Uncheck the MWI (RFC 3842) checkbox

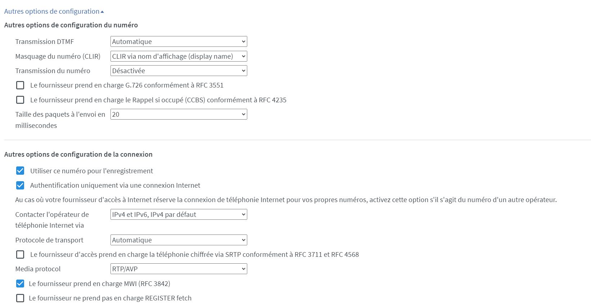[x=20, y=284]
